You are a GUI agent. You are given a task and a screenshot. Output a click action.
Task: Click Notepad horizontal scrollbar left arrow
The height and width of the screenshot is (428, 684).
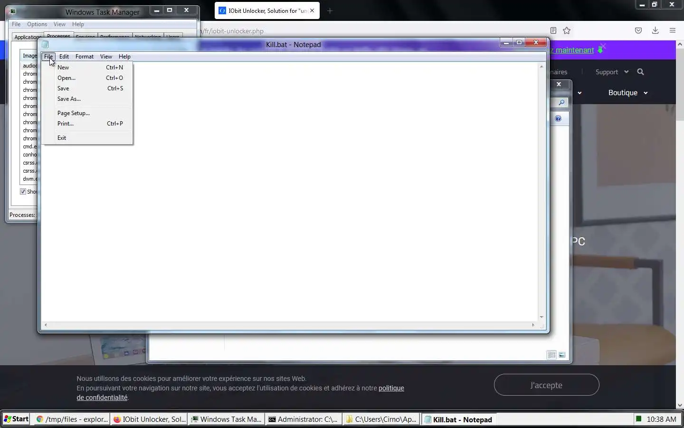46,325
